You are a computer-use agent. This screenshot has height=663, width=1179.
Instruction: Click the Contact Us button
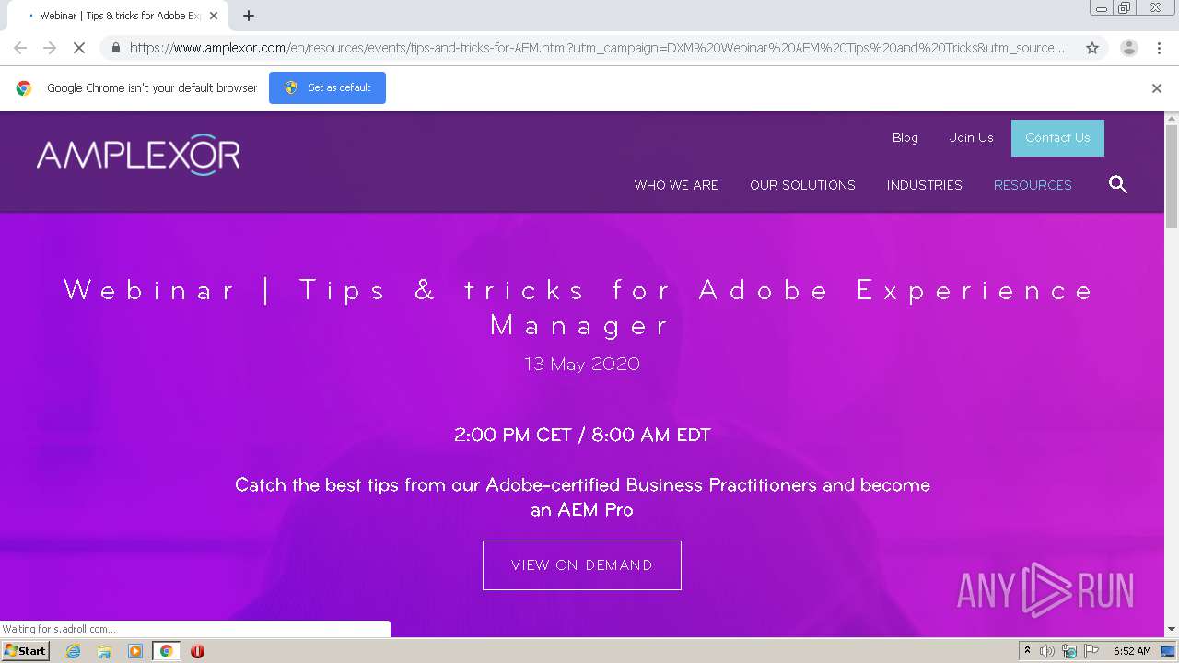[x=1057, y=138]
